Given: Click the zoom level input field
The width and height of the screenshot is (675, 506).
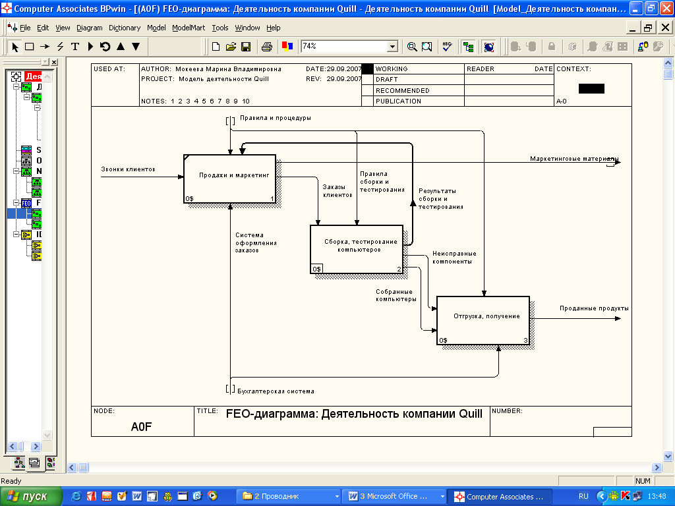Looking at the screenshot, I should point(343,46).
